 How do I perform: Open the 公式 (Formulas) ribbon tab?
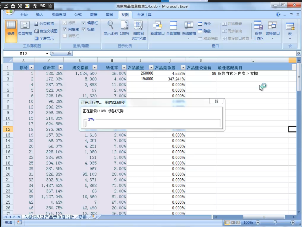tap(78, 15)
